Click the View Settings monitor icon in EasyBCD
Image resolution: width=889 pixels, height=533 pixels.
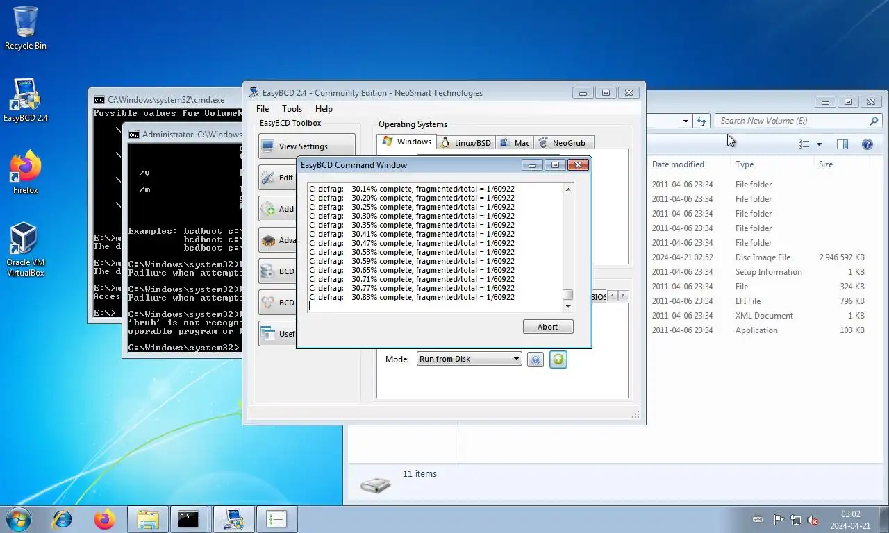tap(267, 146)
